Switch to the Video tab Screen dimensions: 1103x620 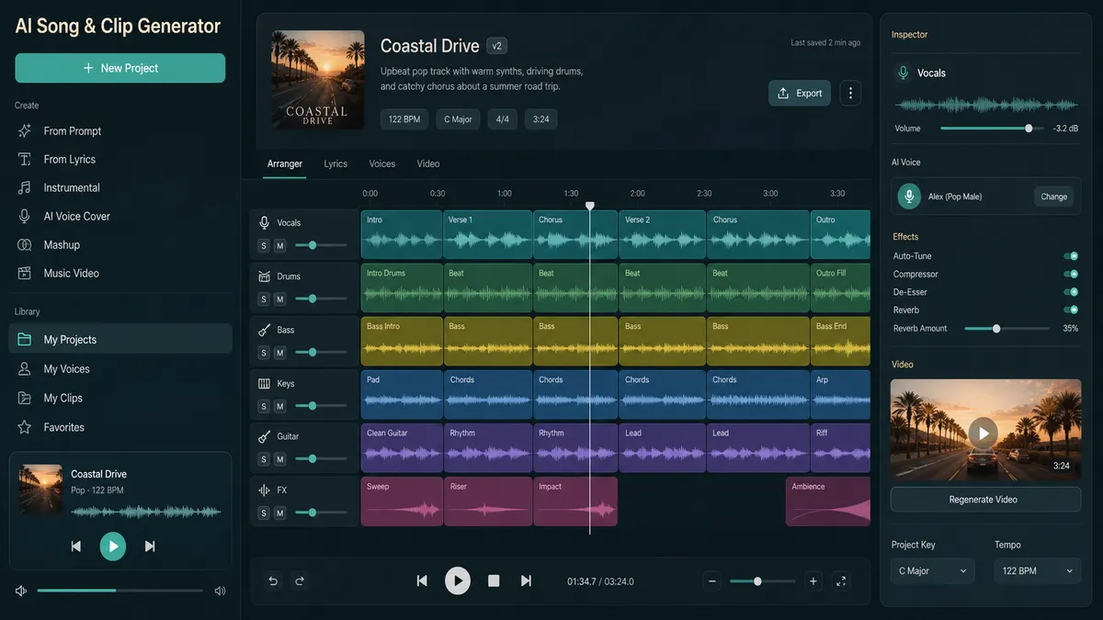pos(428,164)
